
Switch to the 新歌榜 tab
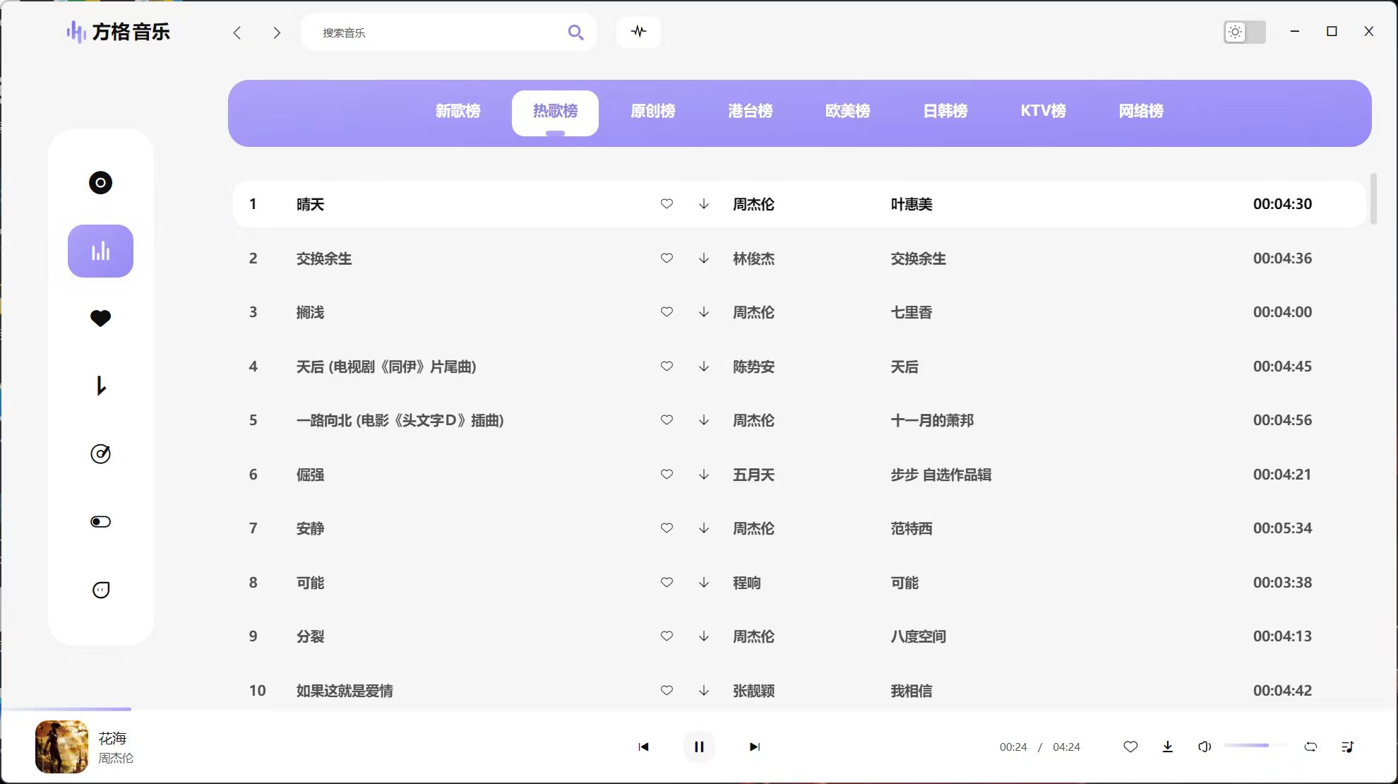point(458,112)
